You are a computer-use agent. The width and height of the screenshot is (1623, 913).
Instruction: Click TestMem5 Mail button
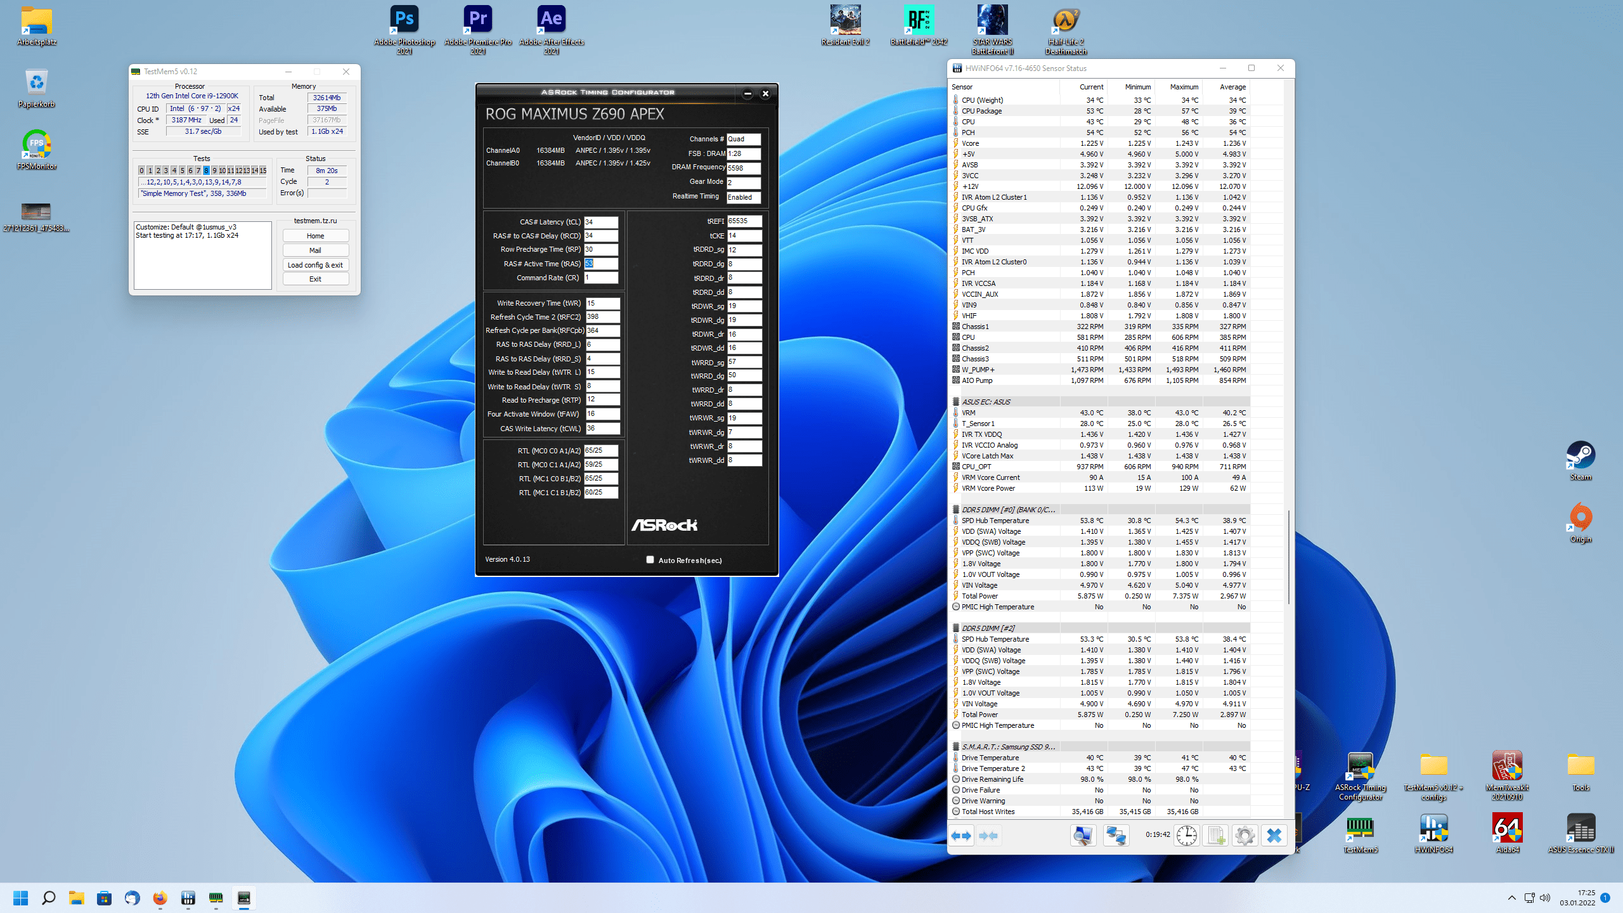tap(315, 250)
